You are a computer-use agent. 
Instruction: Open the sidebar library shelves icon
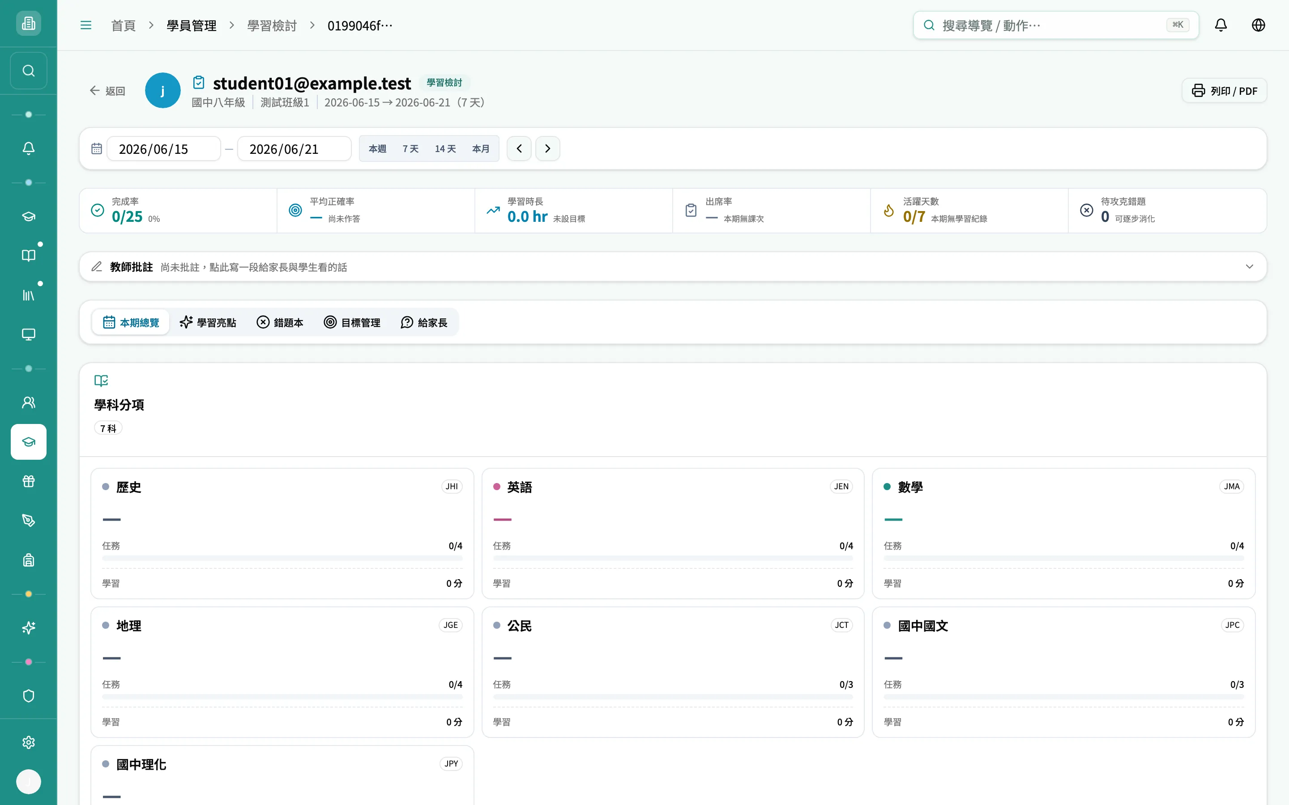tap(28, 295)
